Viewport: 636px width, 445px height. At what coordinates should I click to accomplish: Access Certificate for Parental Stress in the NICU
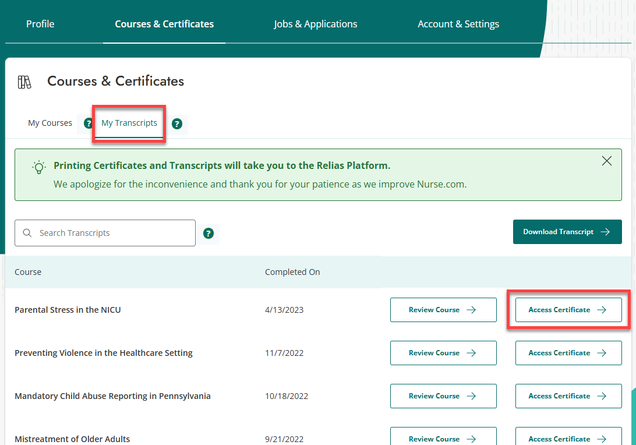[x=568, y=310]
